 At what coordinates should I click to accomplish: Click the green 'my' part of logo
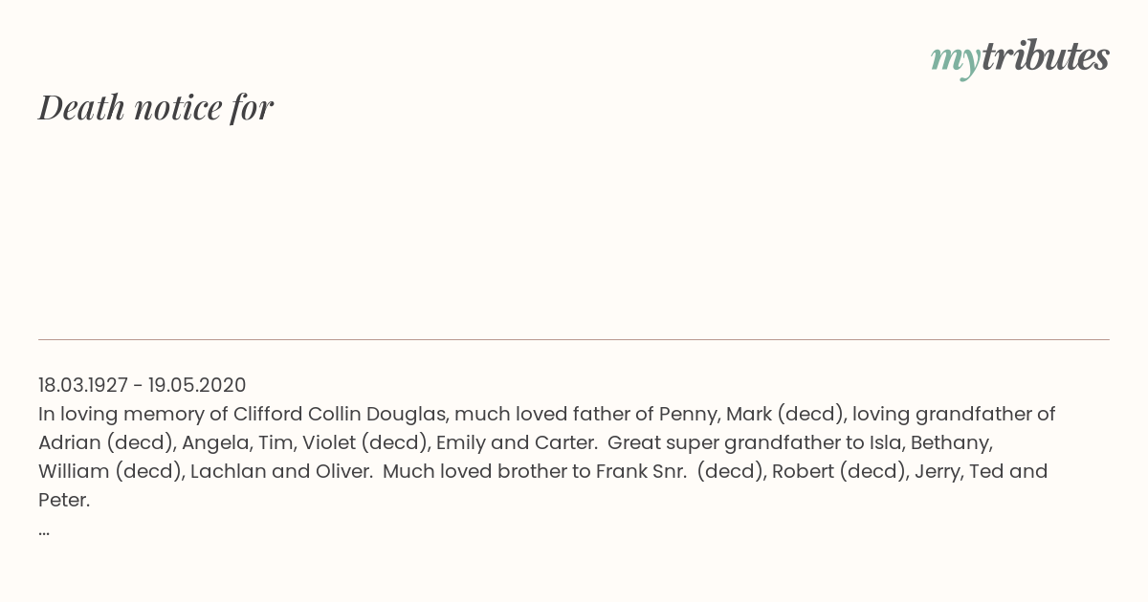click(956, 60)
